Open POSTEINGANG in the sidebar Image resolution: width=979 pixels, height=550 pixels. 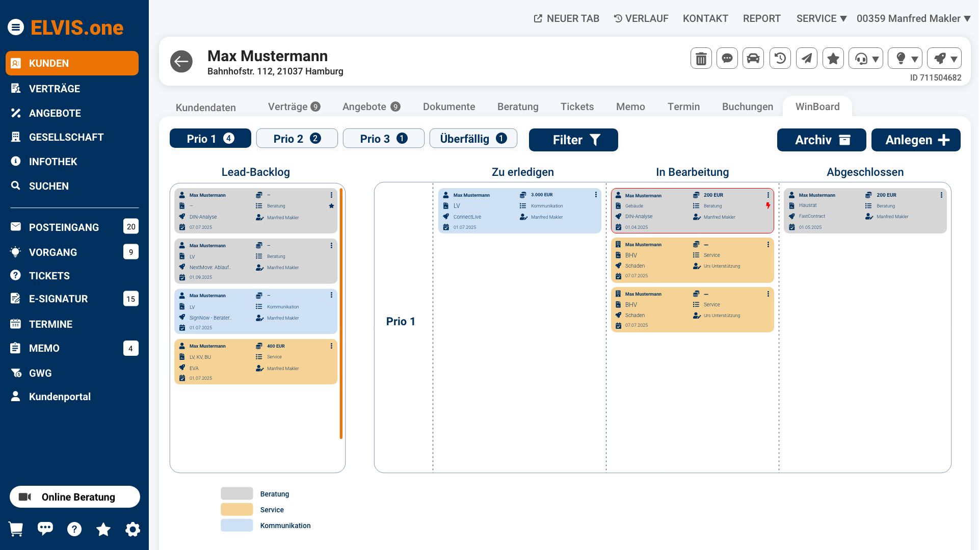[64, 227]
